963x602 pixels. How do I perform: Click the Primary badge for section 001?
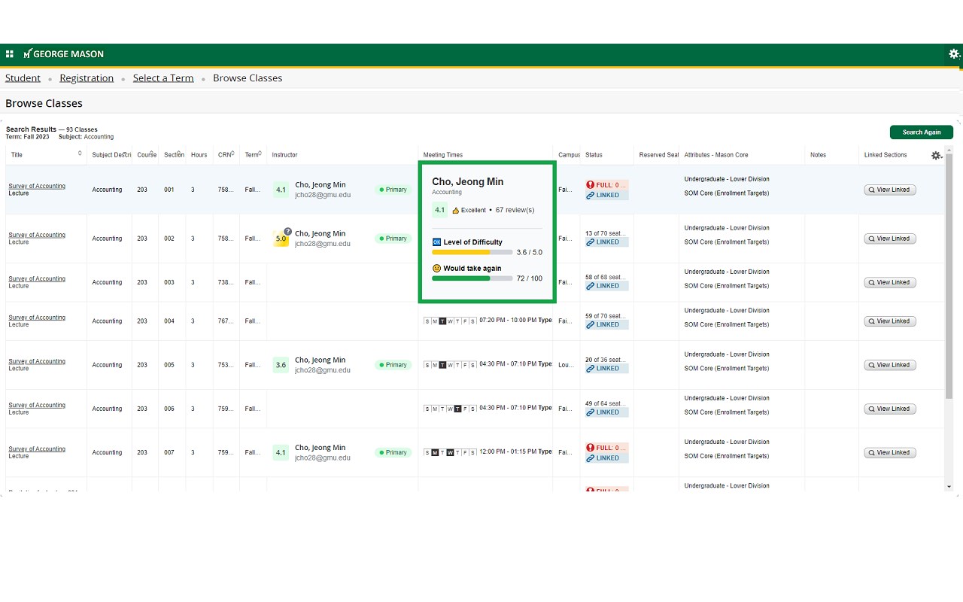coord(393,190)
